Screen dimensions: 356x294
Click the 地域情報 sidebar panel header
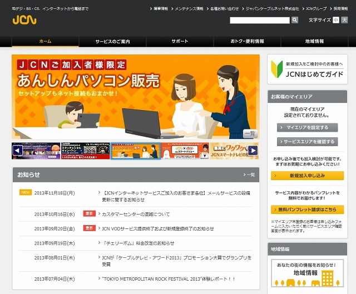coord(308,249)
